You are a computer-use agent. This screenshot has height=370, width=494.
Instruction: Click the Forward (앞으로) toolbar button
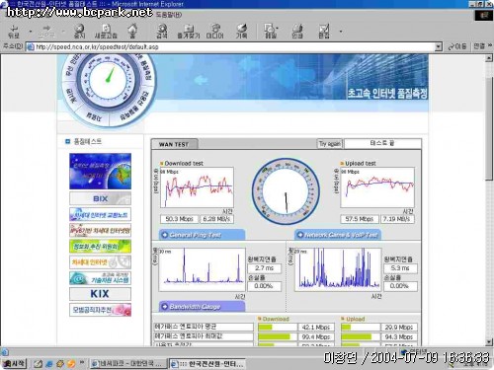coord(46,32)
